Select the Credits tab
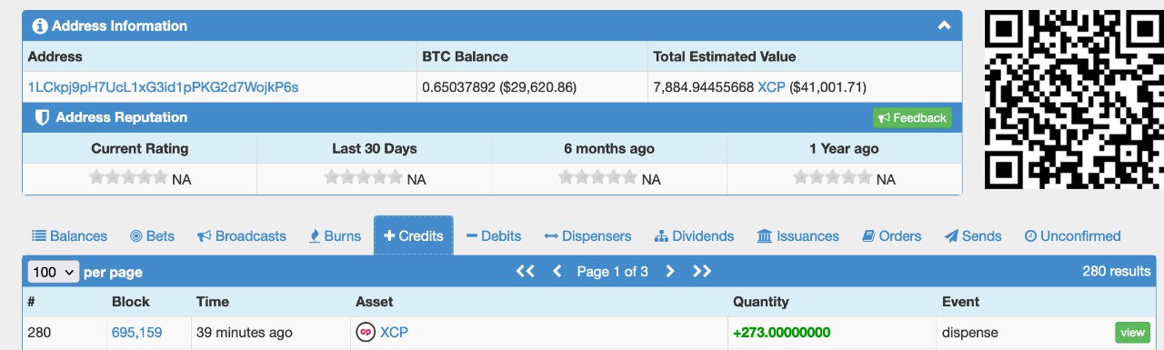Viewport: 1164px width, 350px height. tap(414, 235)
